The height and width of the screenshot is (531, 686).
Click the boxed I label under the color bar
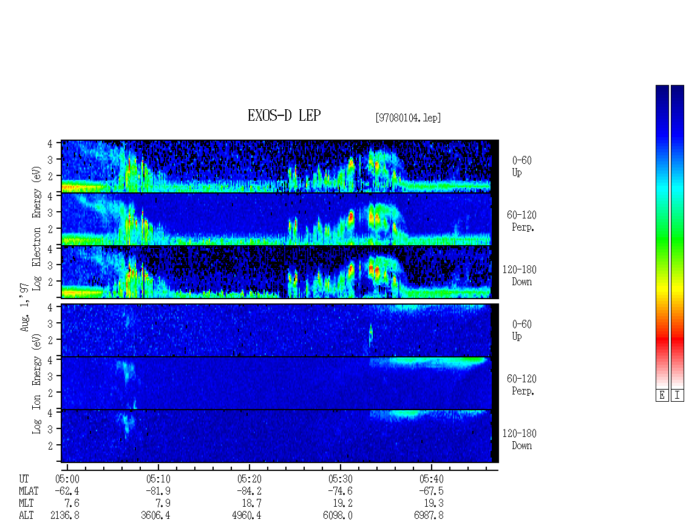(x=678, y=396)
